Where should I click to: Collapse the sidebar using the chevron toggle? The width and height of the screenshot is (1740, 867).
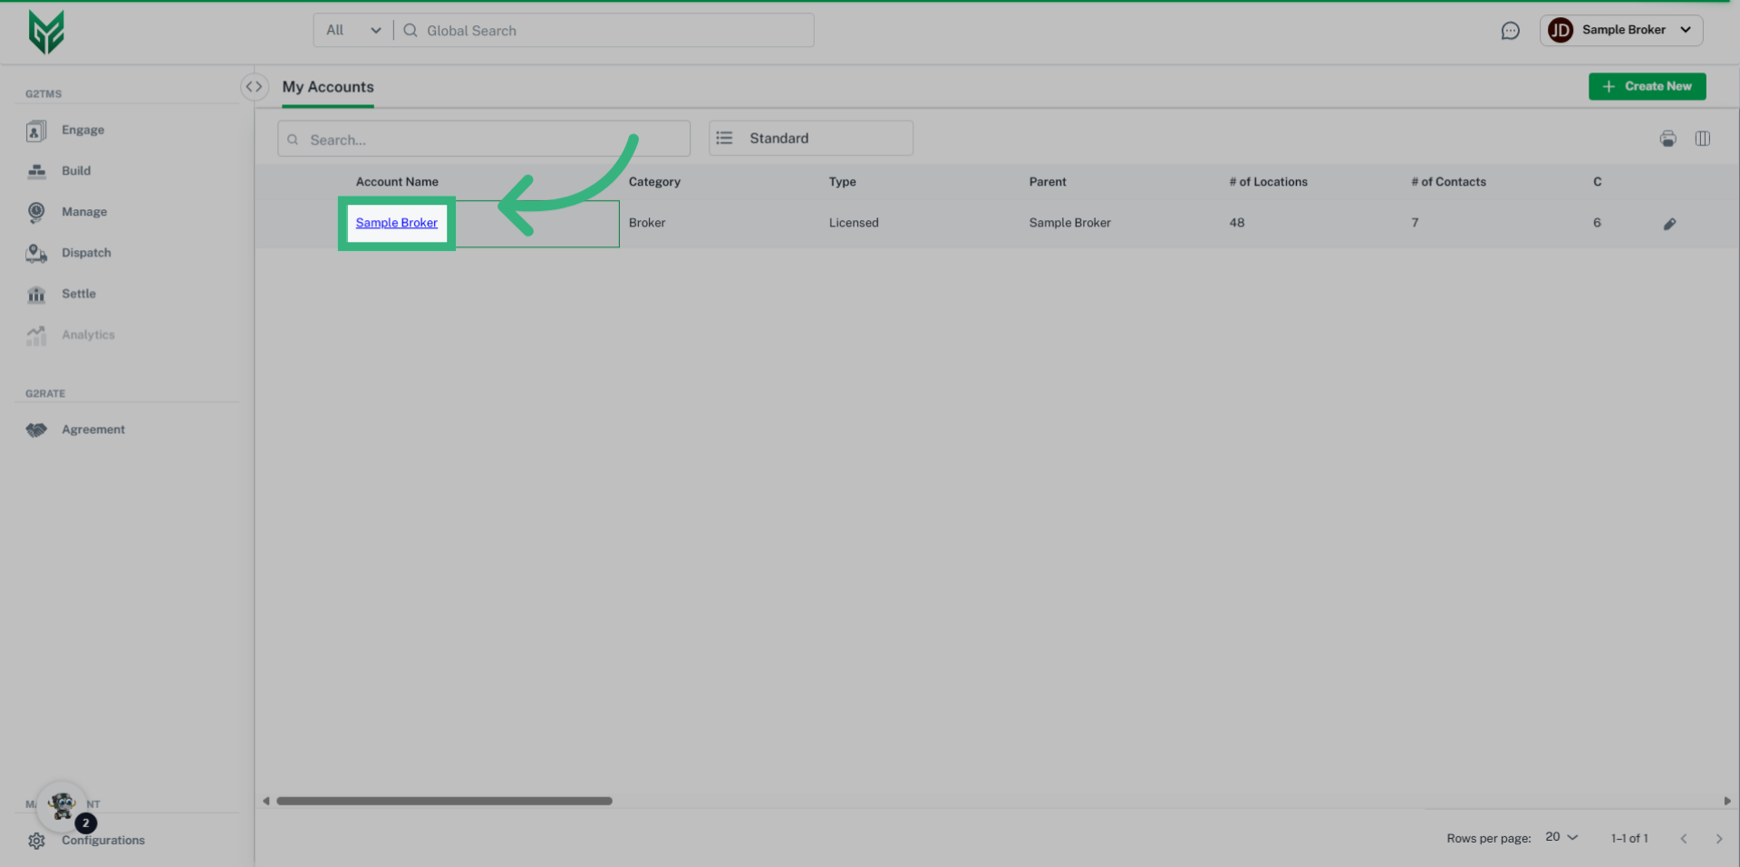click(254, 86)
